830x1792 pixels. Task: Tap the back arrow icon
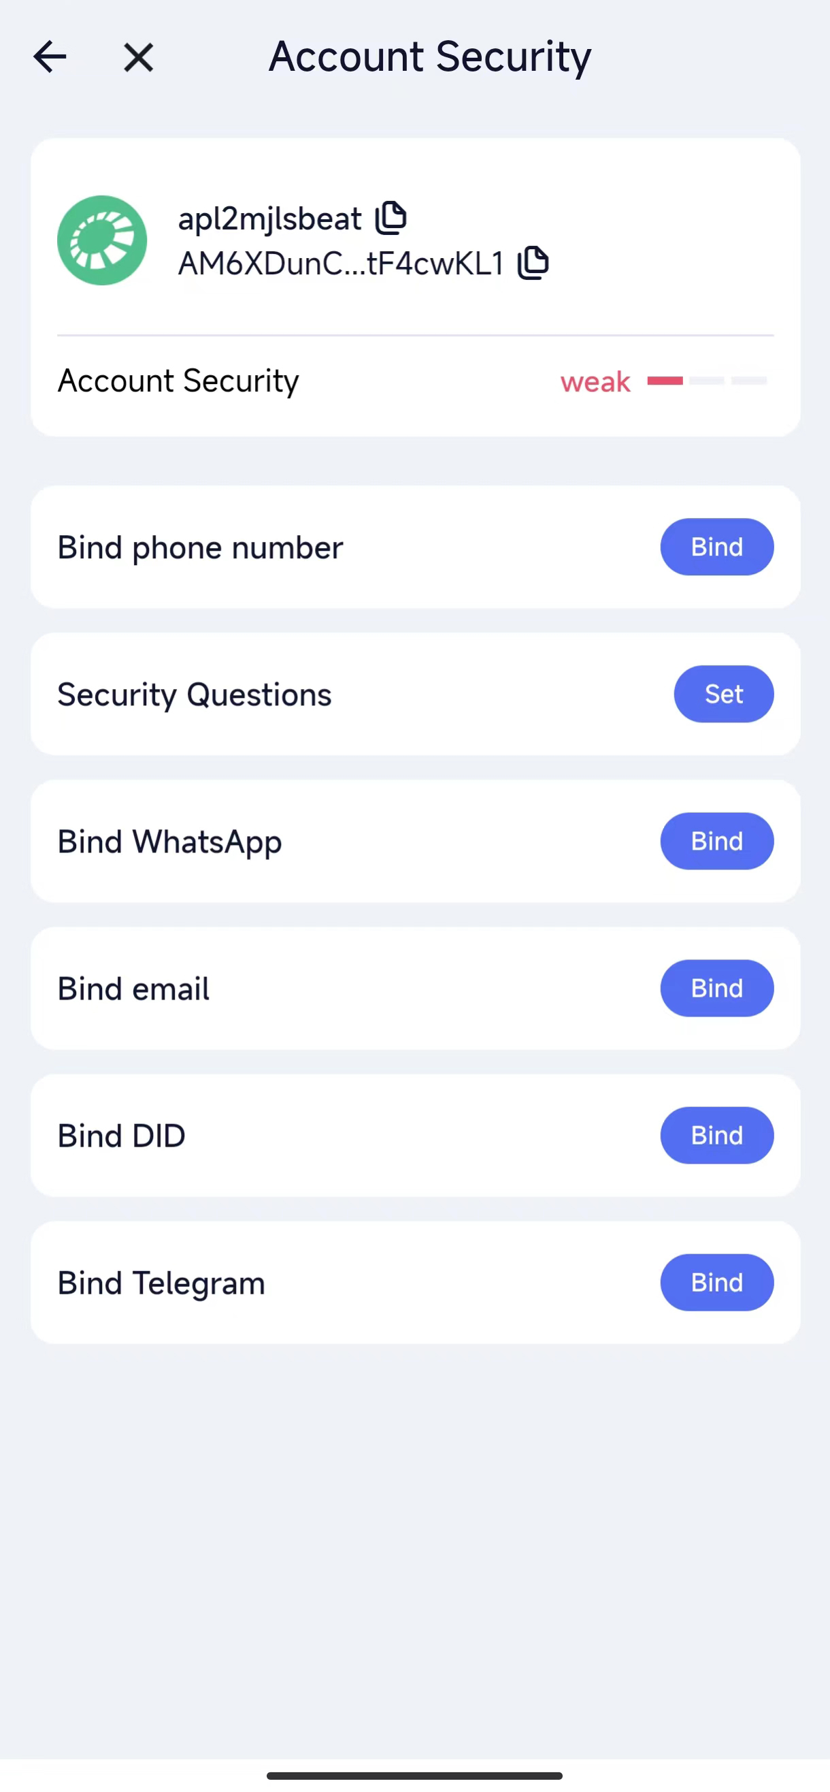click(x=50, y=57)
